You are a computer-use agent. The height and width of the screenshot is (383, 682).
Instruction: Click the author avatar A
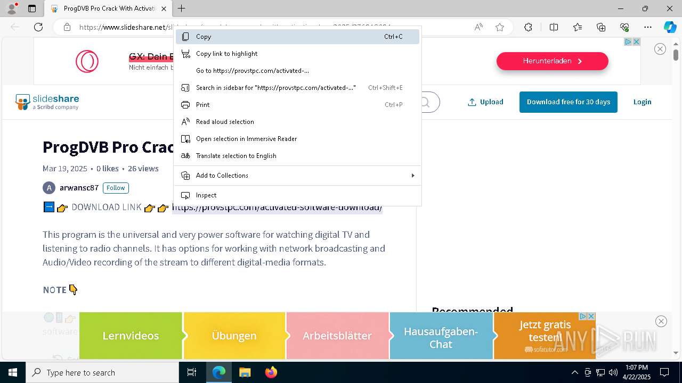[49, 188]
